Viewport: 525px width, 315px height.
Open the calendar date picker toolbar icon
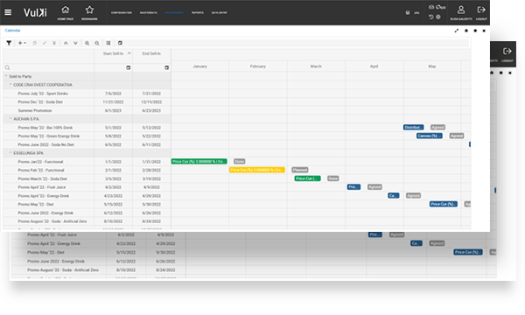click(120, 43)
